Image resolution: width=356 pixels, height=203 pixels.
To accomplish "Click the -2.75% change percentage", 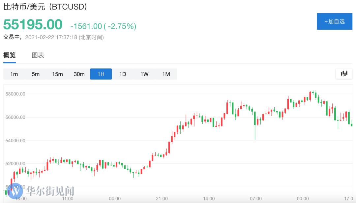I will (x=121, y=25).
